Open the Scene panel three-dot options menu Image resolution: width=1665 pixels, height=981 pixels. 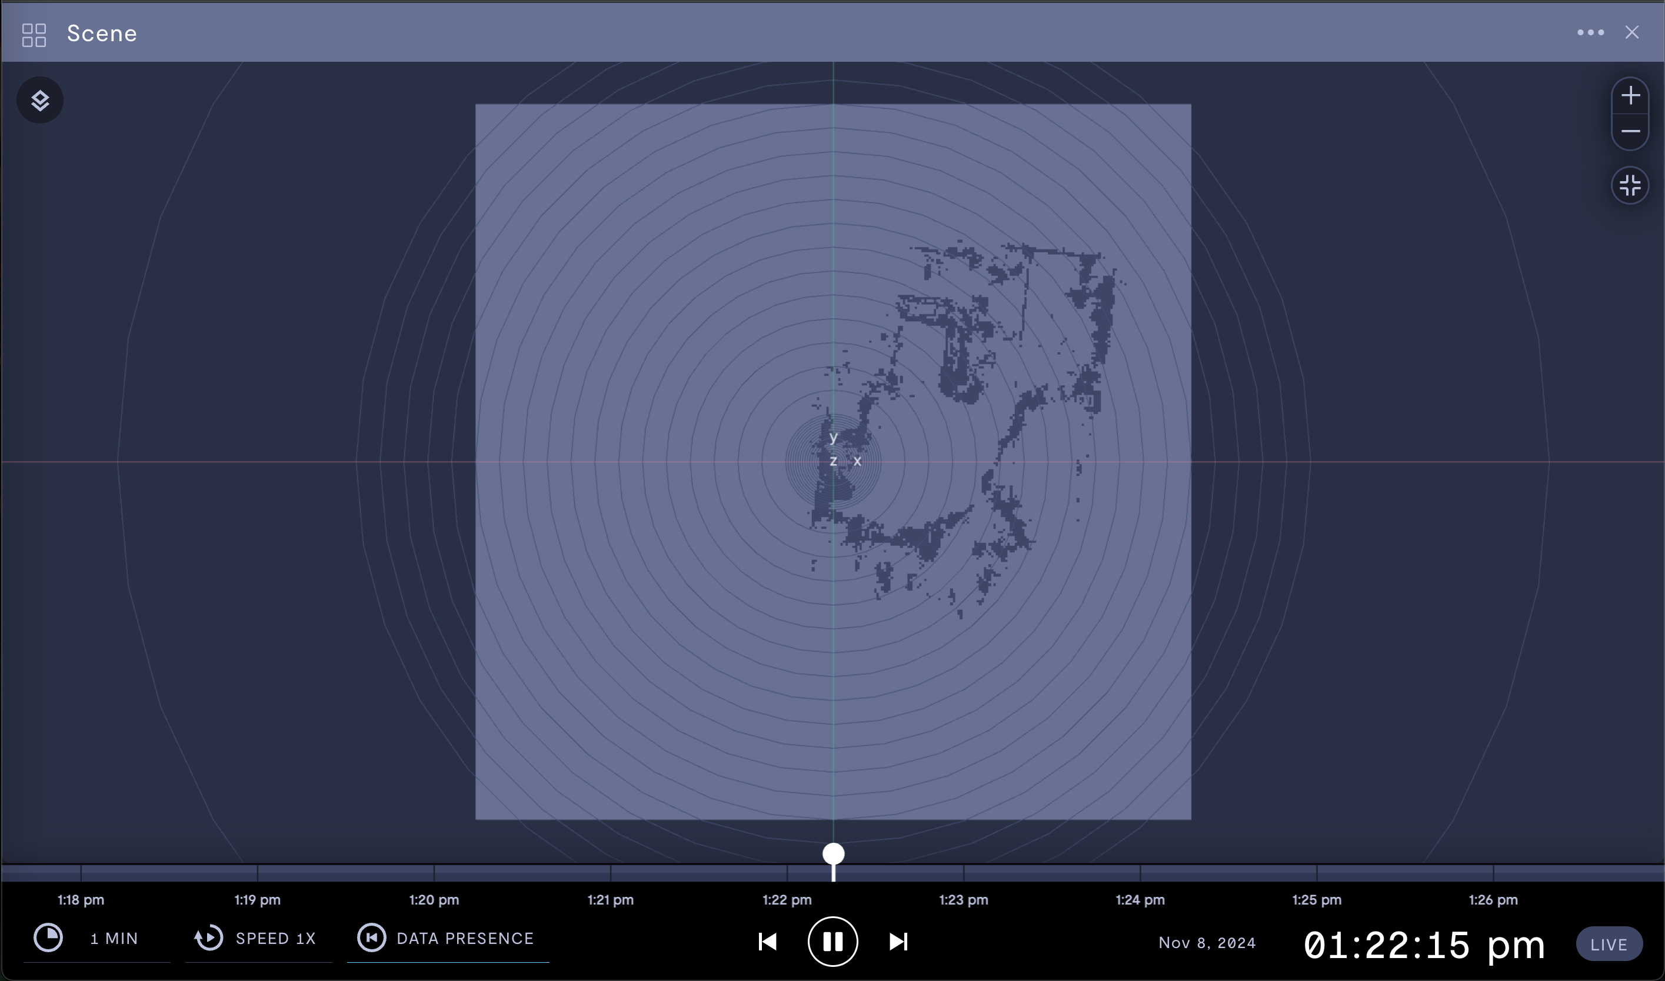(x=1590, y=32)
